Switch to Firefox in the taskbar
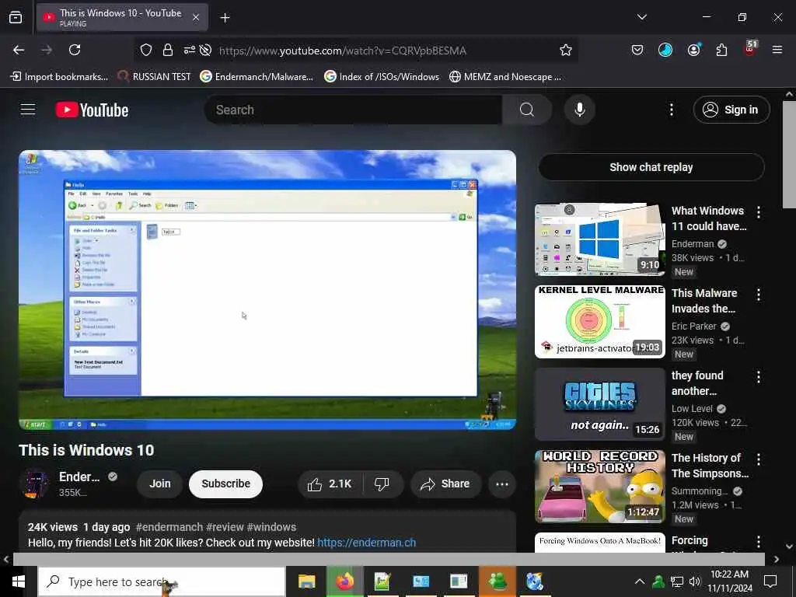The height and width of the screenshot is (597, 796). pyautogui.click(x=344, y=581)
